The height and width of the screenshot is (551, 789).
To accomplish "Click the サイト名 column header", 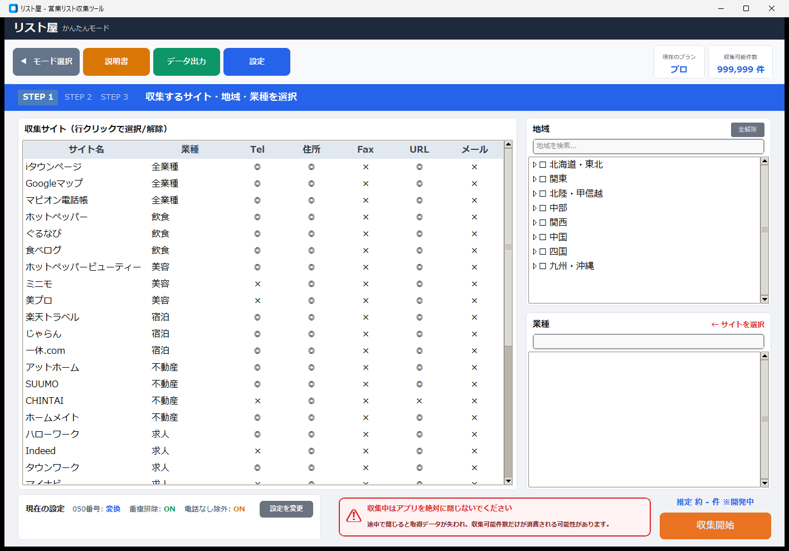I will coord(86,150).
